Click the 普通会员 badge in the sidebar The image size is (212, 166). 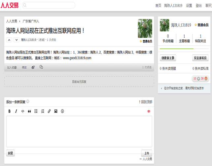point(201,25)
